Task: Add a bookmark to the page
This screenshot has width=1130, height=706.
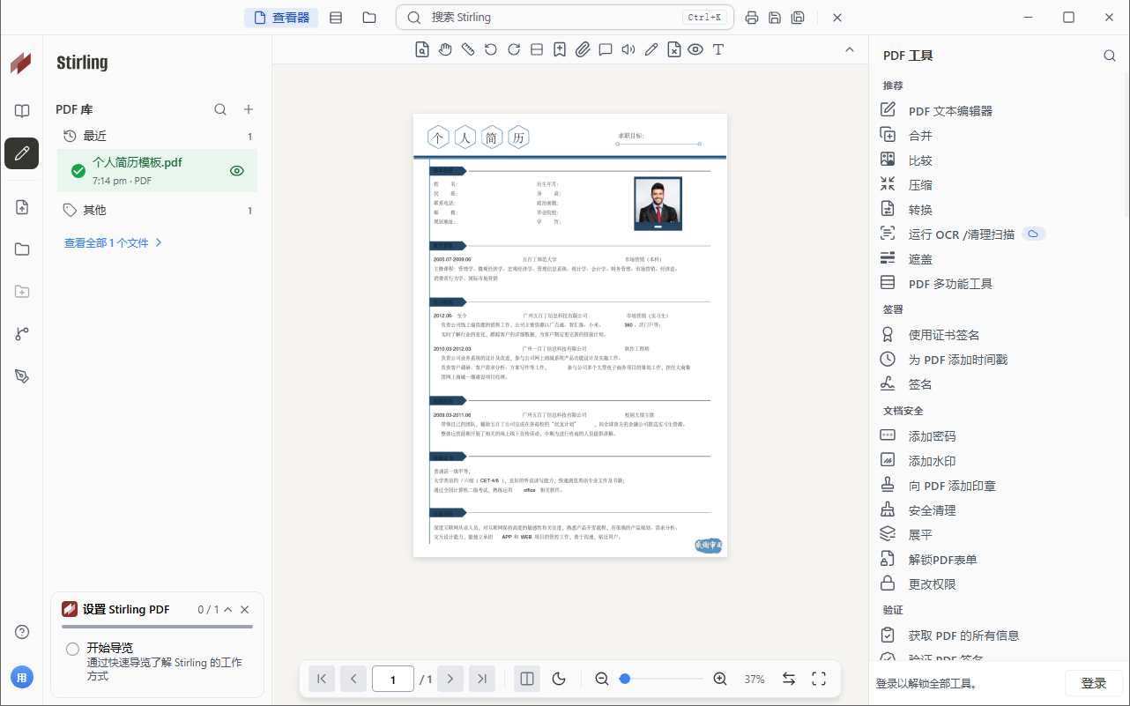Action: coord(560,49)
